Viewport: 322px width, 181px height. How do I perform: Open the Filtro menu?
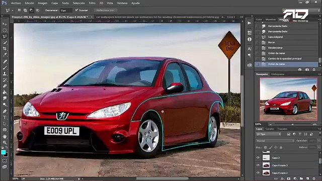92,3
